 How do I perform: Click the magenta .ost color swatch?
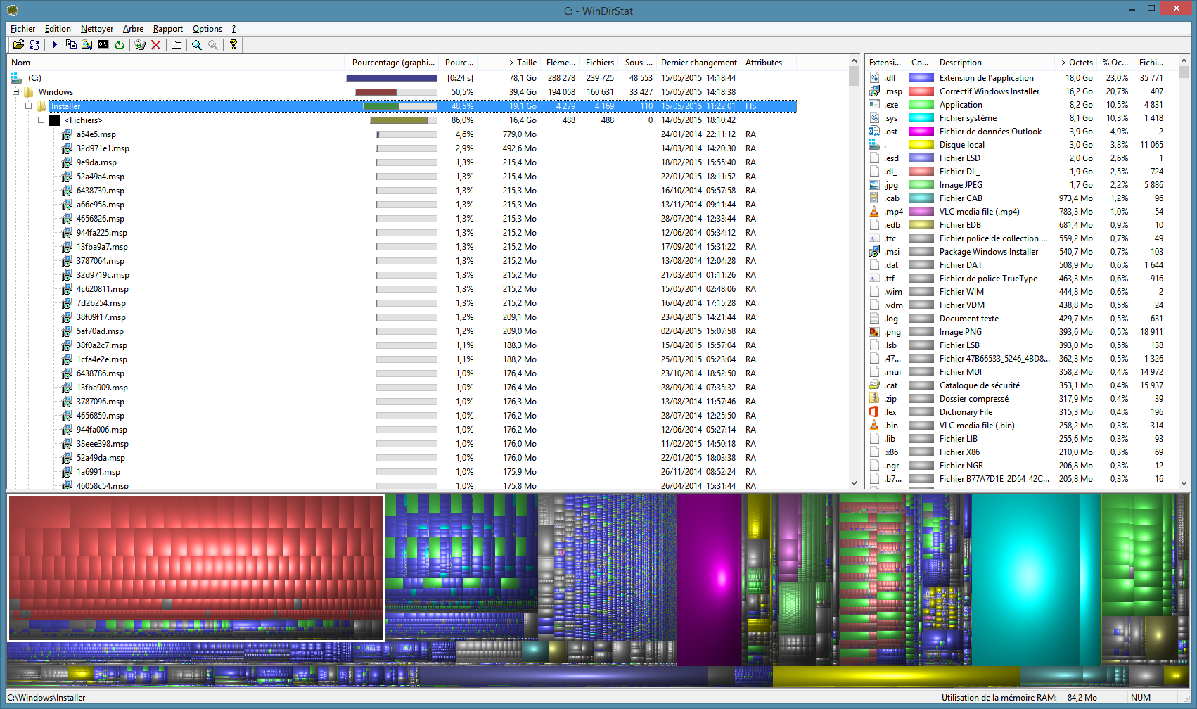[921, 132]
